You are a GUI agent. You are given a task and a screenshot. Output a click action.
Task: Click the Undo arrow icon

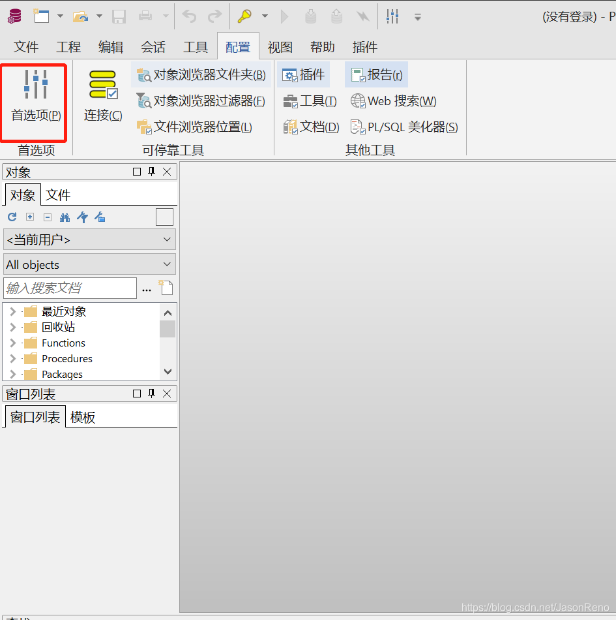click(189, 16)
